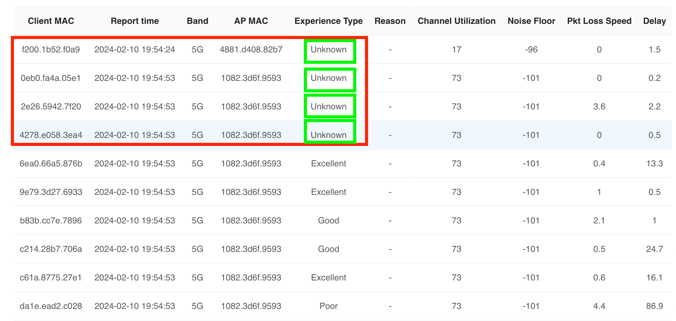Viewport: 676px width, 321px height.
Task: Click the Delay column header
Action: click(x=655, y=21)
